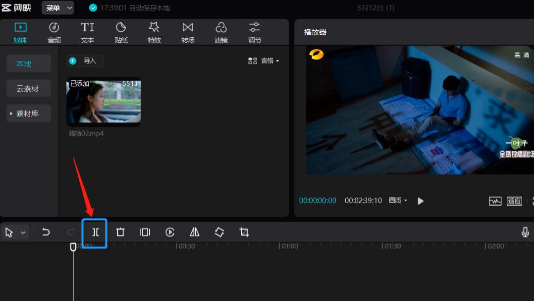The image size is (534, 301).
Task: Switch to the 转场 transitions tab
Action: pyautogui.click(x=188, y=32)
